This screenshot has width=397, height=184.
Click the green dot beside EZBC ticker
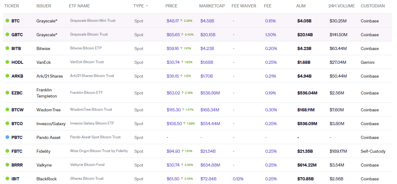pyautogui.click(x=7, y=93)
